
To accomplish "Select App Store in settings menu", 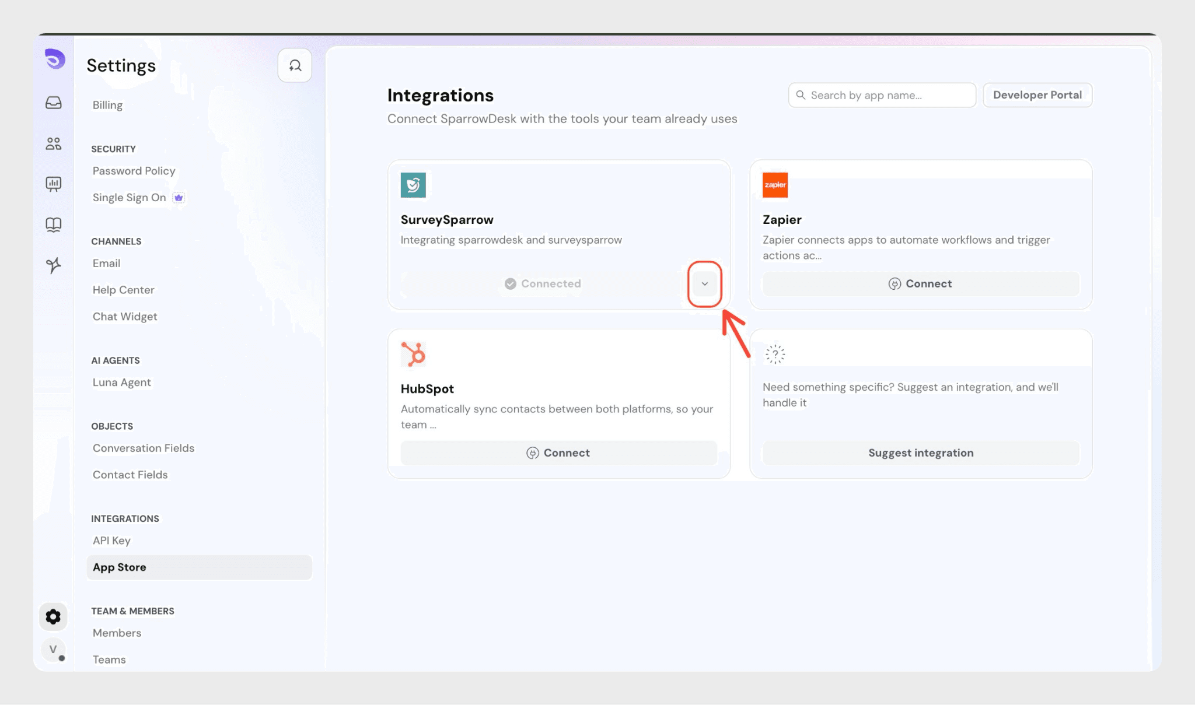I will (x=120, y=567).
